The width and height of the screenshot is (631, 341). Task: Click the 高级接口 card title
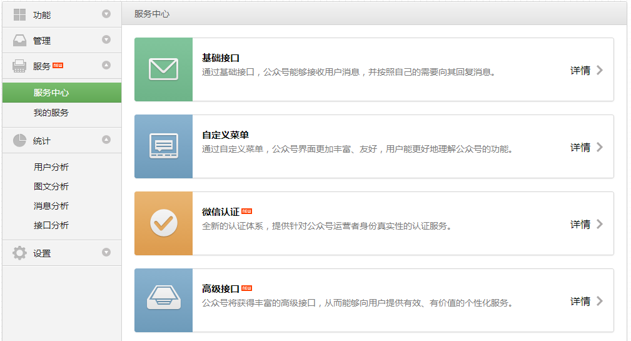coord(221,288)
